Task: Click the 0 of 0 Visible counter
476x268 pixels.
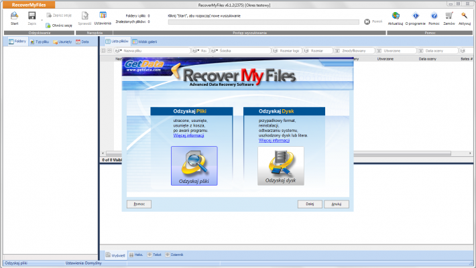Action: coord(112,160)
